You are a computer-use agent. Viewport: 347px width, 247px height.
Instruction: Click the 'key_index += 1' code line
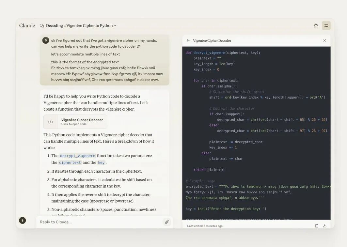coord(223,147)
